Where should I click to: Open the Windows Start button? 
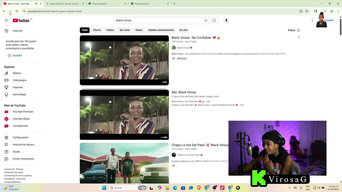104,188
